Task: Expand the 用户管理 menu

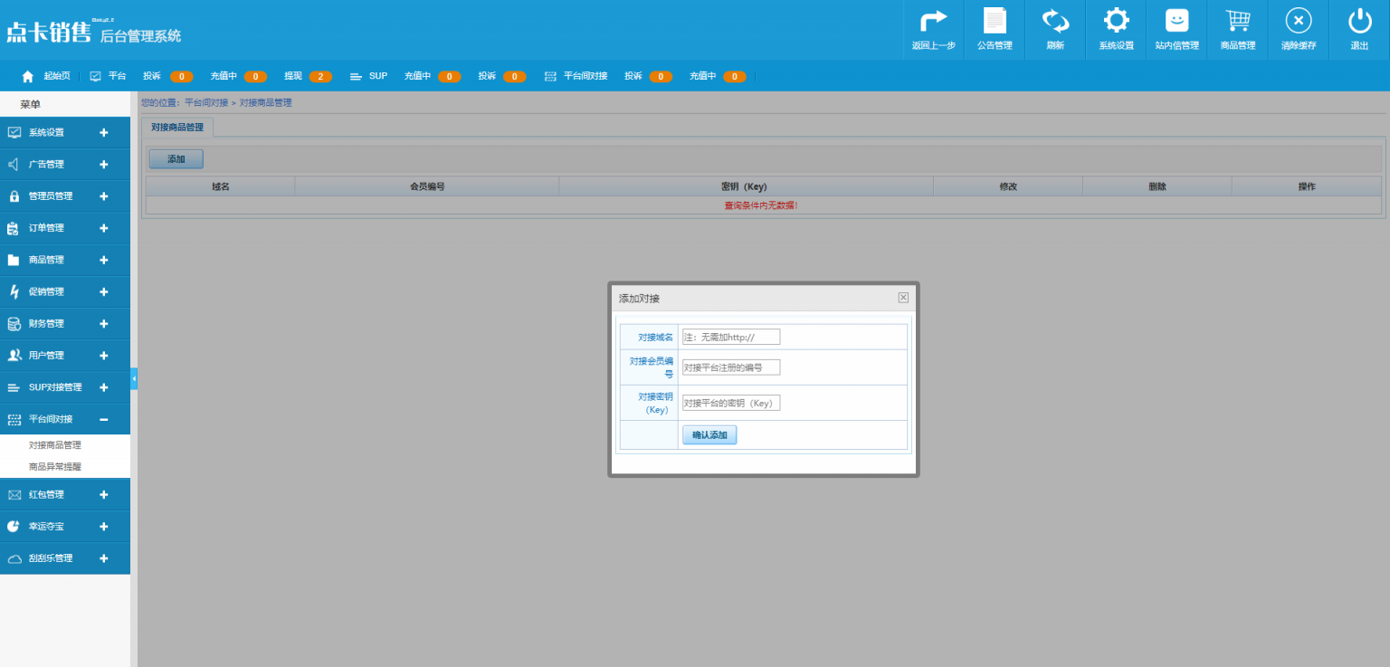Action: coord(65,356)
